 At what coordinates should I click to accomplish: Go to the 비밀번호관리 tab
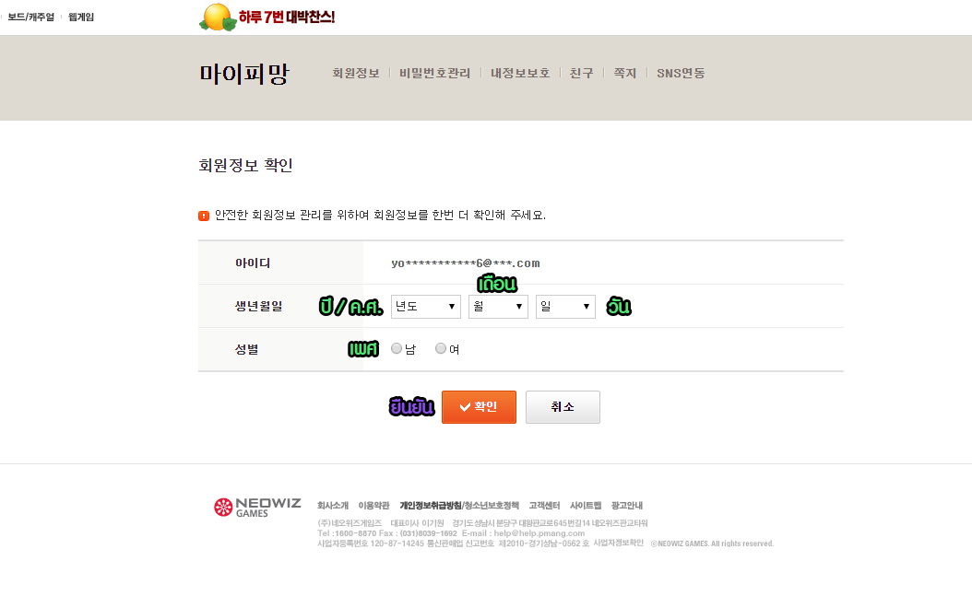click(435, 74)
